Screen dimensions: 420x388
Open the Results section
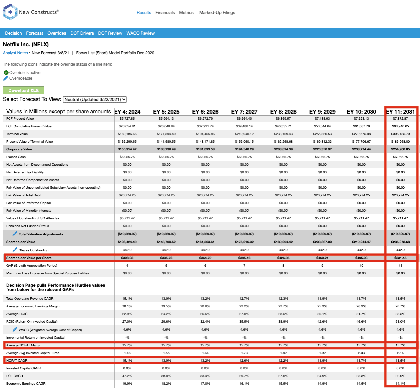click(144, 13)
